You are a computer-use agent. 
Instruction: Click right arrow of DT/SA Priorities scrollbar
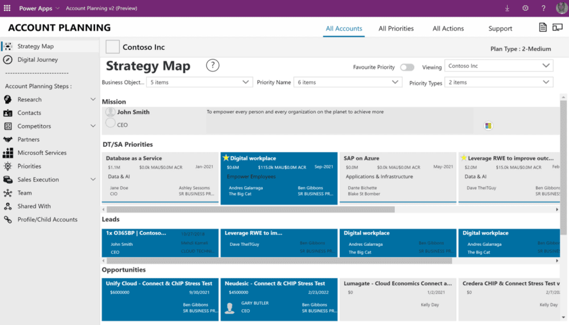tap(557, 209)
